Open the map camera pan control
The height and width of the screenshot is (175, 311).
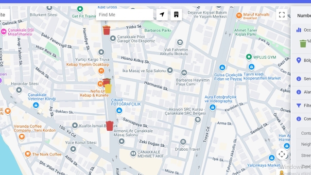282,154
